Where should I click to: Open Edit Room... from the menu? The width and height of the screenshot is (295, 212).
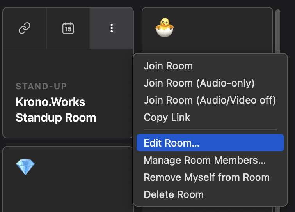coord(172,143)
